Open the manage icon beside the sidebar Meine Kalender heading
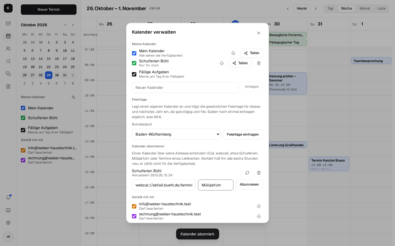This screenshot has height=246, width=395. pos(73,97)
